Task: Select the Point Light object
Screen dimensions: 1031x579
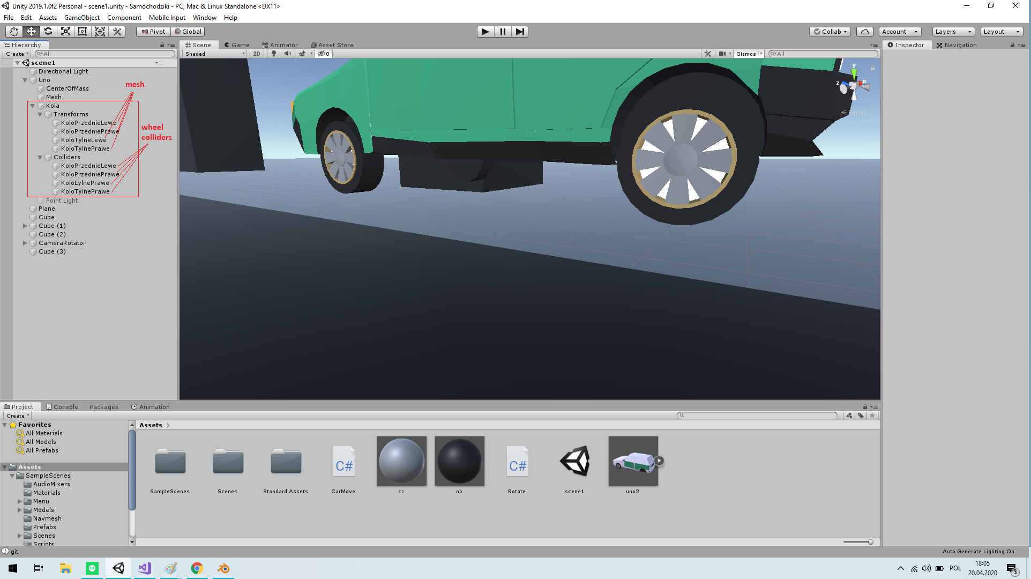Action: (x=61, y=201)
